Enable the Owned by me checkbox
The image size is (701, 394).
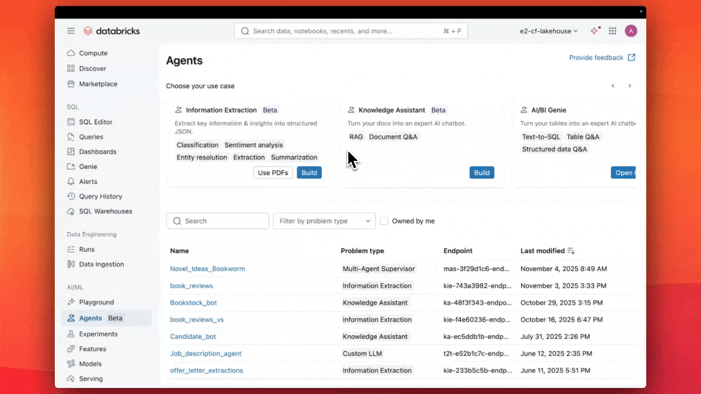(x=384, y=221)
